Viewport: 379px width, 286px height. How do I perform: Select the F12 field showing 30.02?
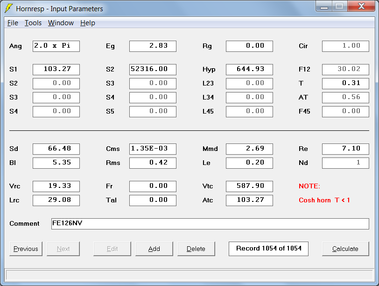coord(346,70)
